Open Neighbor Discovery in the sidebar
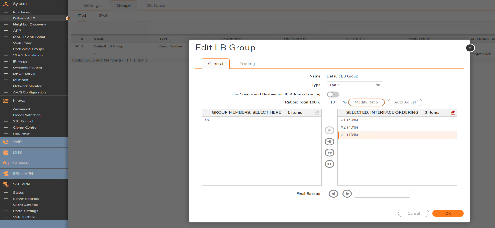Screen dimensions: 495x228 (30, 24)
